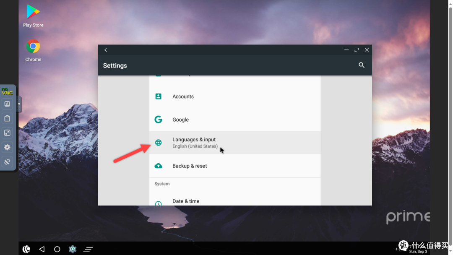Open the PrimeOS start menu icon

click(x=26, y=249)
